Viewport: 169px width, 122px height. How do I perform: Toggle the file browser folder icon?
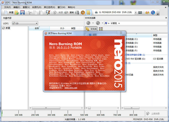pyautogui.click(x=89, y=12)
